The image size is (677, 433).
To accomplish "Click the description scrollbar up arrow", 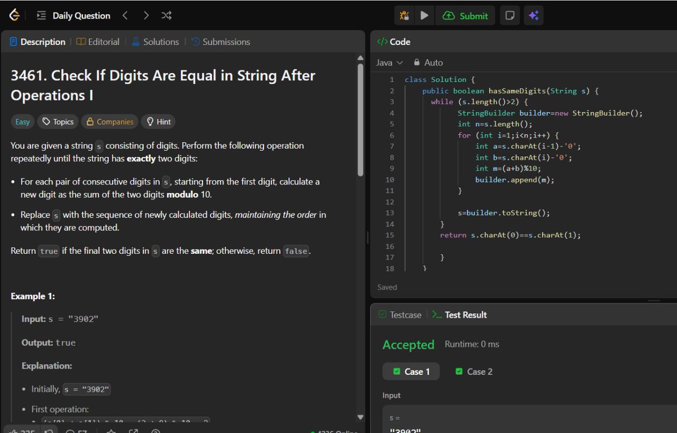I will click(361, 58).
